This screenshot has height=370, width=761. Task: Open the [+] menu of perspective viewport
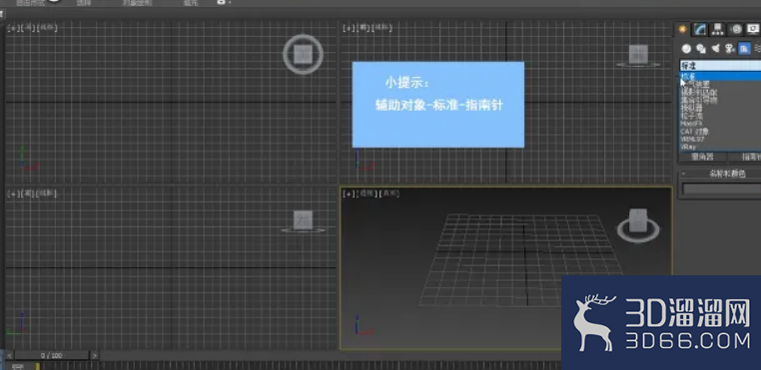click(349, 193)
